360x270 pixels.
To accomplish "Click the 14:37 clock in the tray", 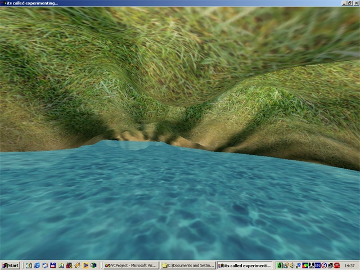I will [349, 265].
